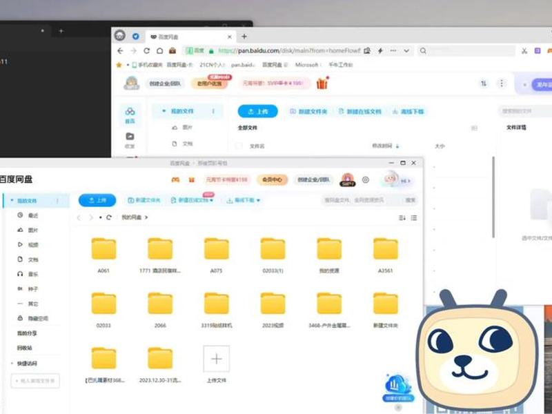Image resolution: width=552 pixels, height=414 pixels.
Task: Open the more menu beside client 我的文件
Action: tap(57, 201)
